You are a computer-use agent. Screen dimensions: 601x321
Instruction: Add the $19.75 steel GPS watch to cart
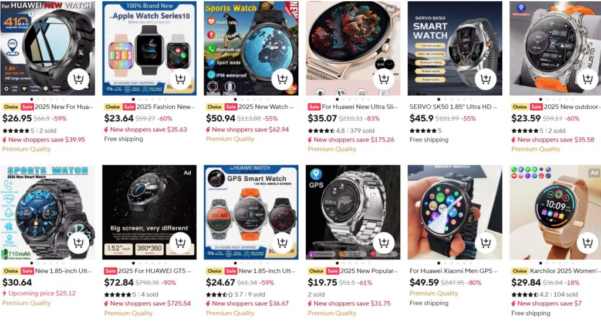(384, 243)
